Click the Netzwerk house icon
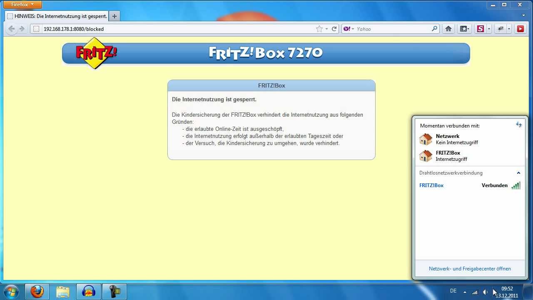Screen dimensions: 533x300 pos(426,139)
